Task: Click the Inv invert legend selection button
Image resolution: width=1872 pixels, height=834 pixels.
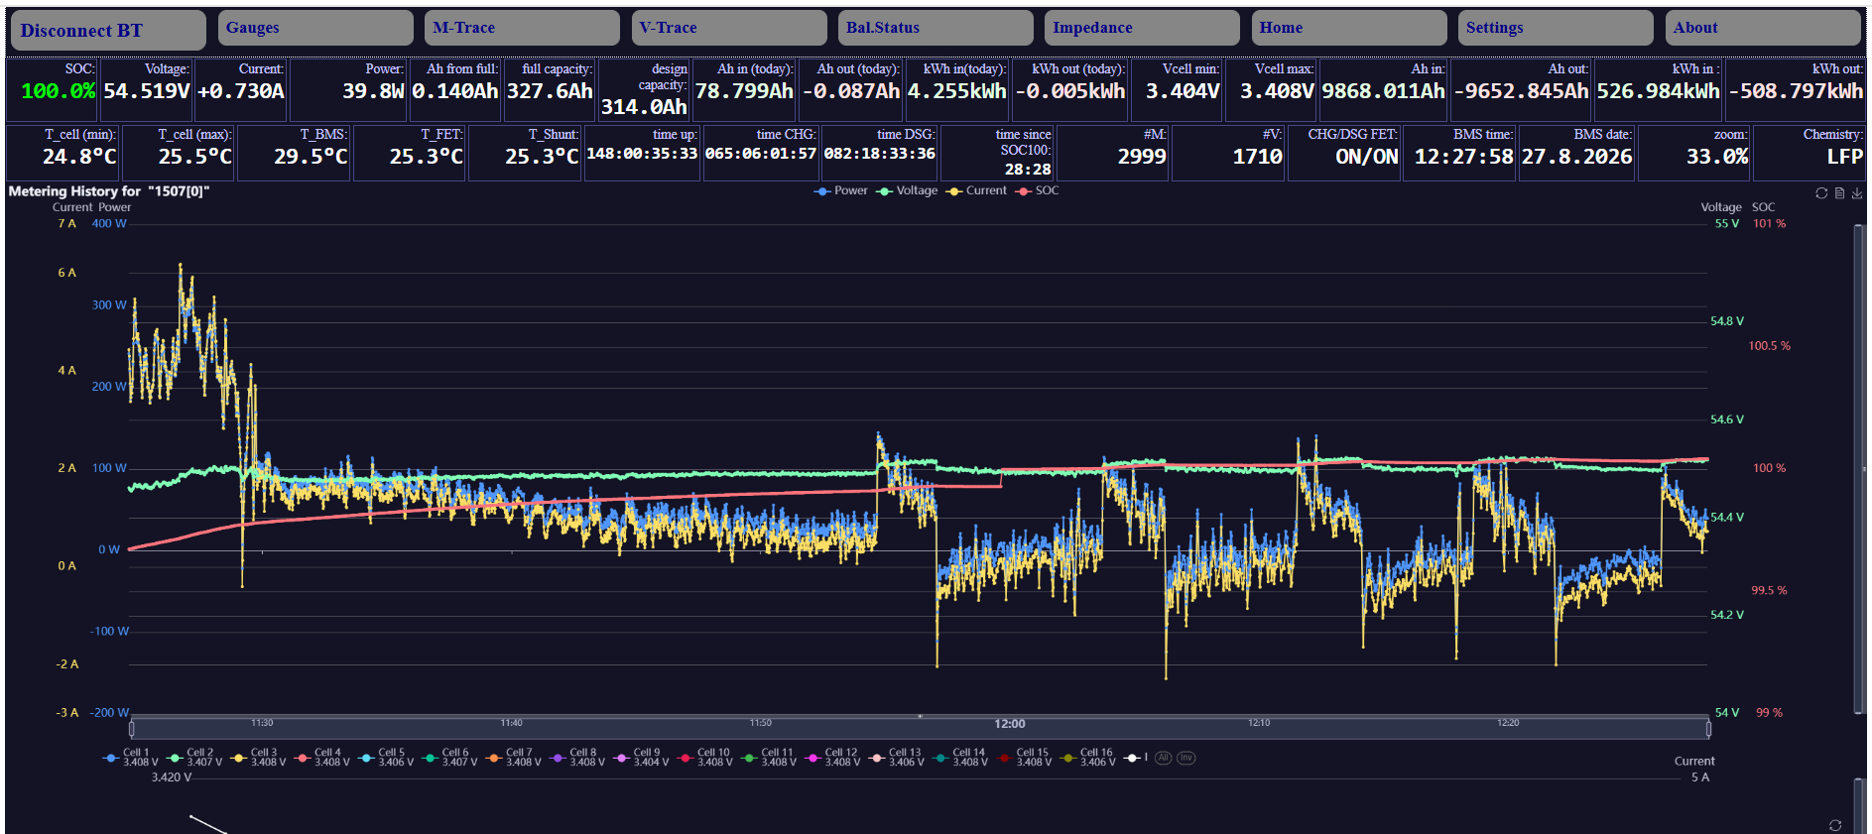Action: click(x=1186, y=758)
